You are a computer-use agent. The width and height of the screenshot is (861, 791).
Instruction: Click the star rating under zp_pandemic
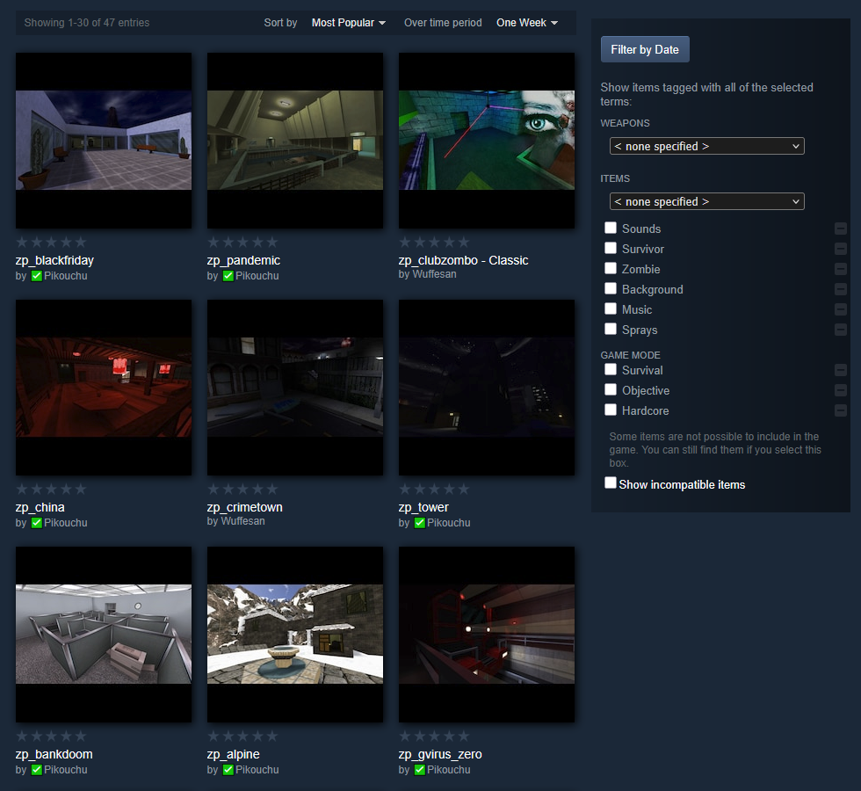click(242, 242)
